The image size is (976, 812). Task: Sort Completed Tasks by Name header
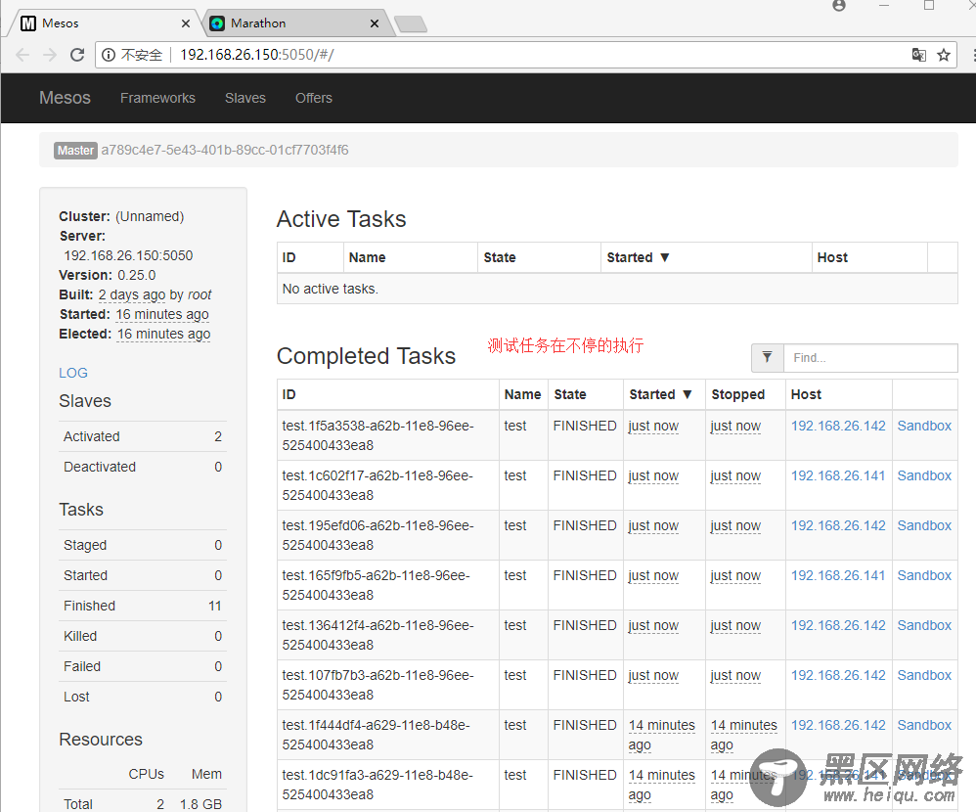pyautogui.click(x=523, y=394)
